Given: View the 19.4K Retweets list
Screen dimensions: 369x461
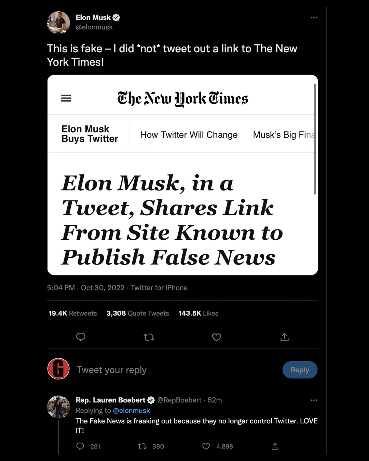Looking at the screenshot, I should (x=73, y=313).
